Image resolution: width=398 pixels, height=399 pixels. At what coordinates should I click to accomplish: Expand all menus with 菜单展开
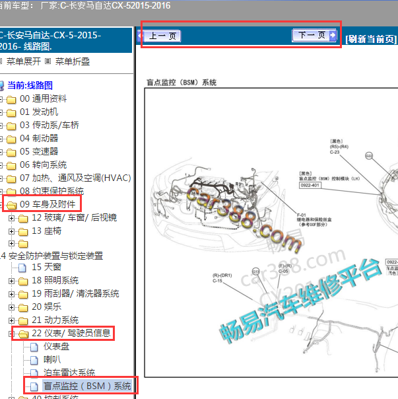click(x=23, y=61)
